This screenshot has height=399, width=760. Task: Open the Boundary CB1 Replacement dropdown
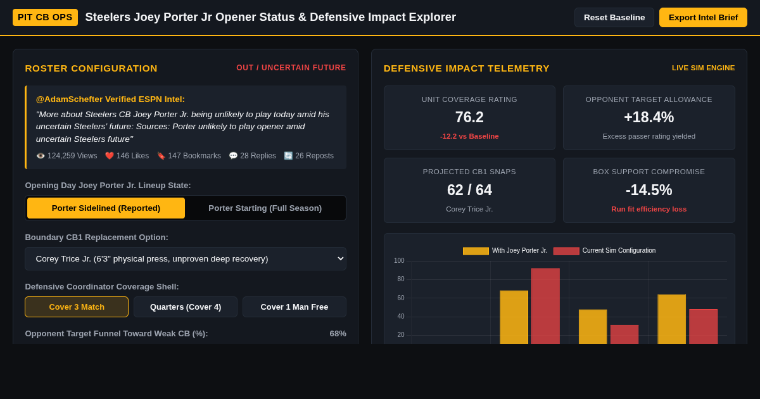tap(186, 258)
